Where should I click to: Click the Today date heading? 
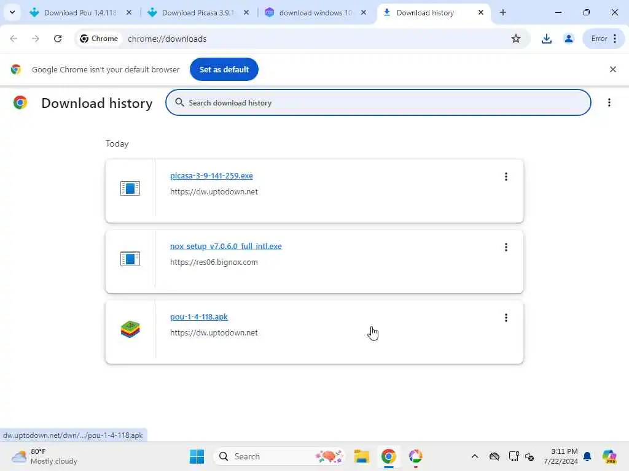[x=117, y=144]
